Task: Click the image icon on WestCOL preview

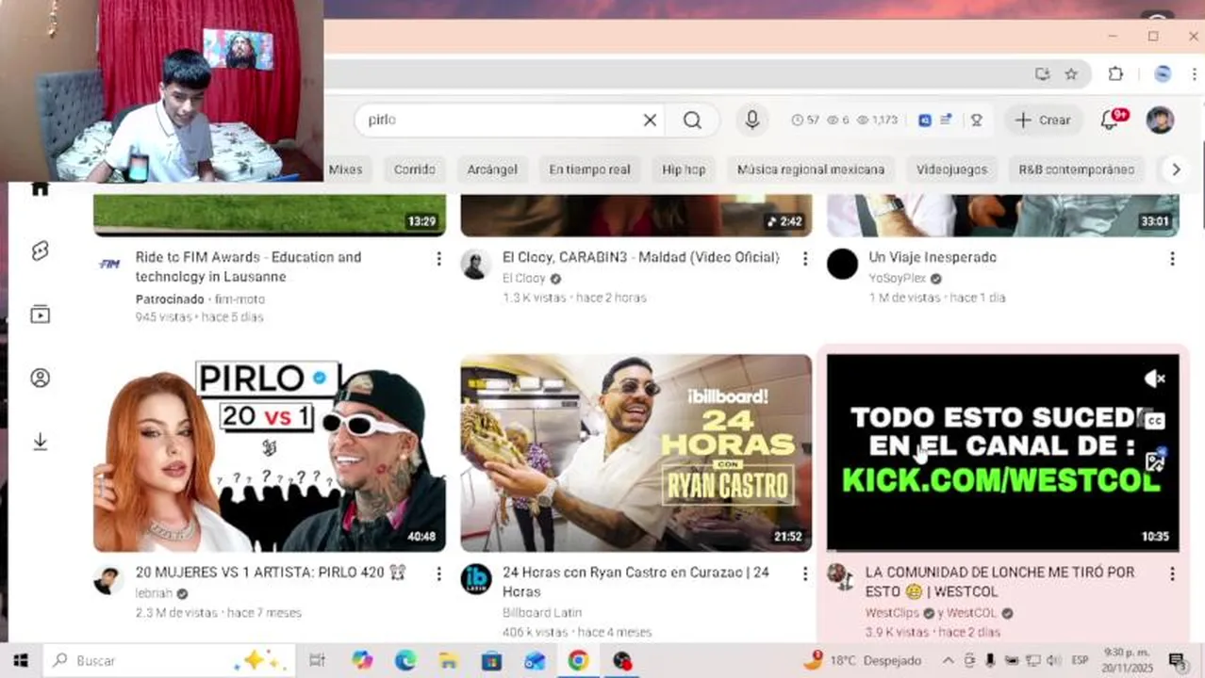Action: pyautogui.click(x=1155, y=461)
